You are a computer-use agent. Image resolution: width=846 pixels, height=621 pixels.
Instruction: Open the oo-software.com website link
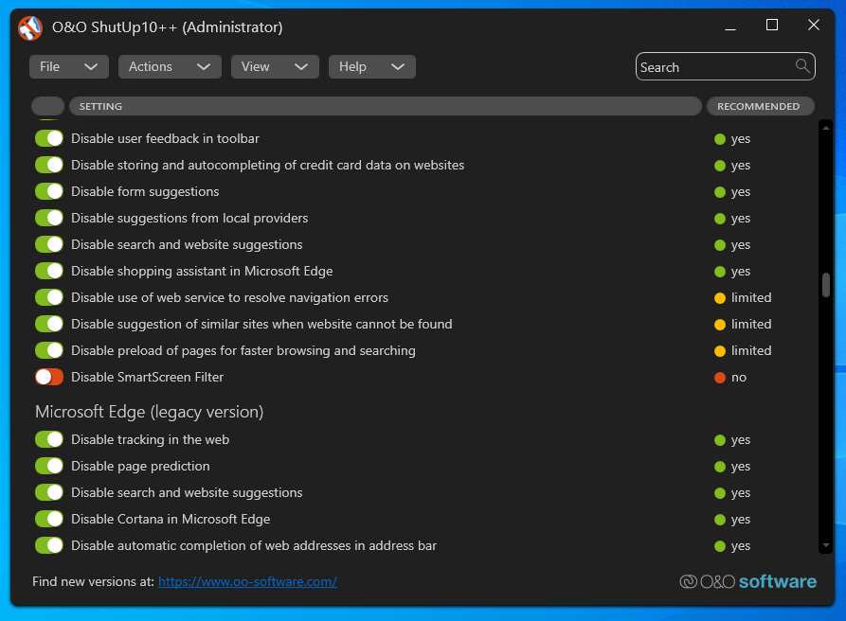pos(247,581)
